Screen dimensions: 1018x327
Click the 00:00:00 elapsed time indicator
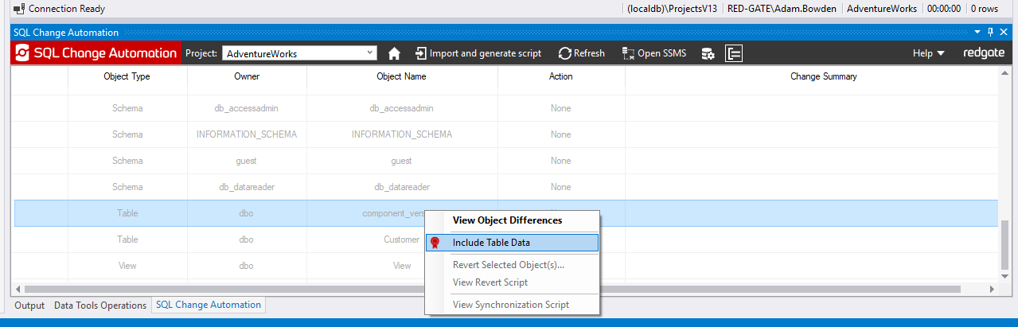point(942,9)
